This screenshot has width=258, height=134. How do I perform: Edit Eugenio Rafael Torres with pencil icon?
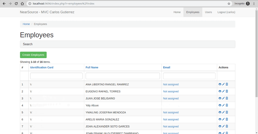[223, 91]
